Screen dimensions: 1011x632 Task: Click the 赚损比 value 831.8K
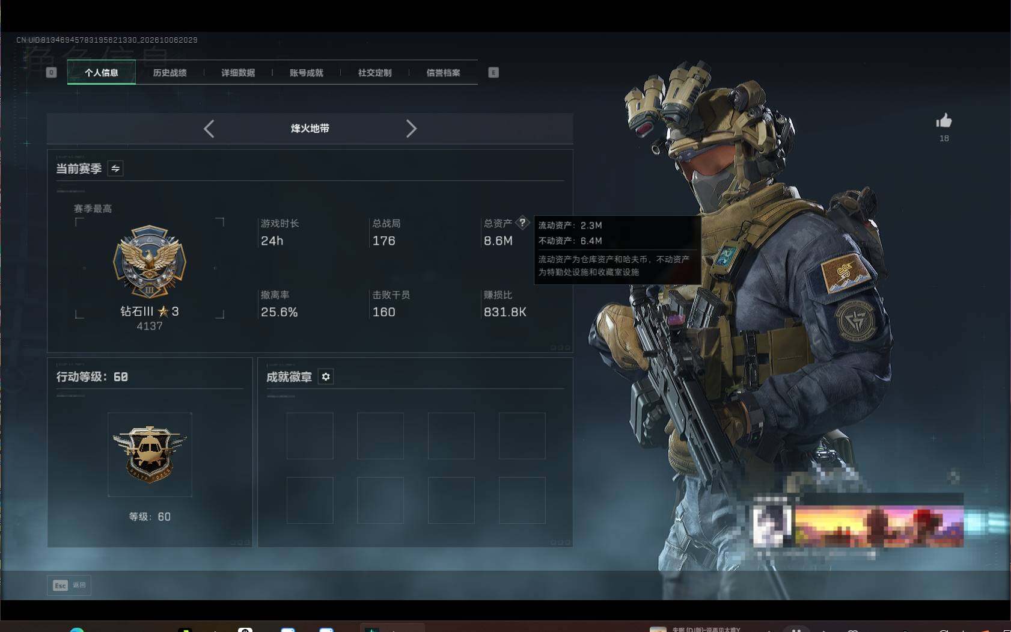(x=505, y=312)
